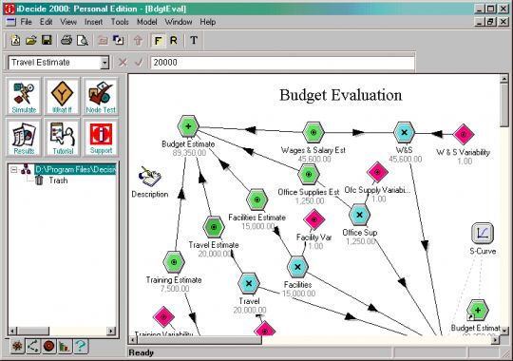The height and width of the screenshot is (361, 513).
Task: Click the Budget Evaluation title text
Action: [x=341, y=96]
